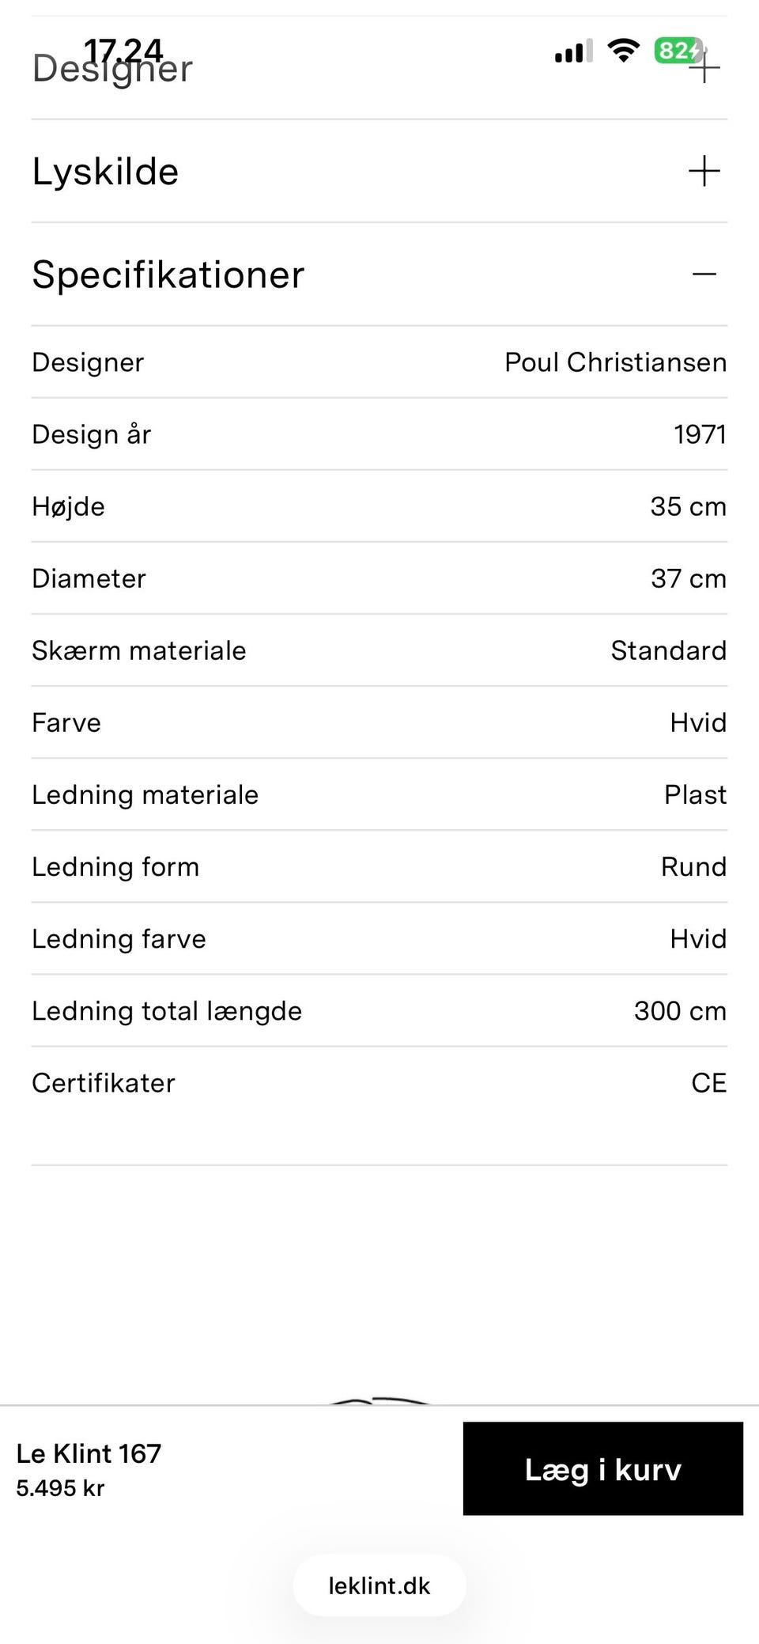Toggle the Specifikationer accordion heading
The height and width of the screenshot is (1644, 759).
[168, 275]
